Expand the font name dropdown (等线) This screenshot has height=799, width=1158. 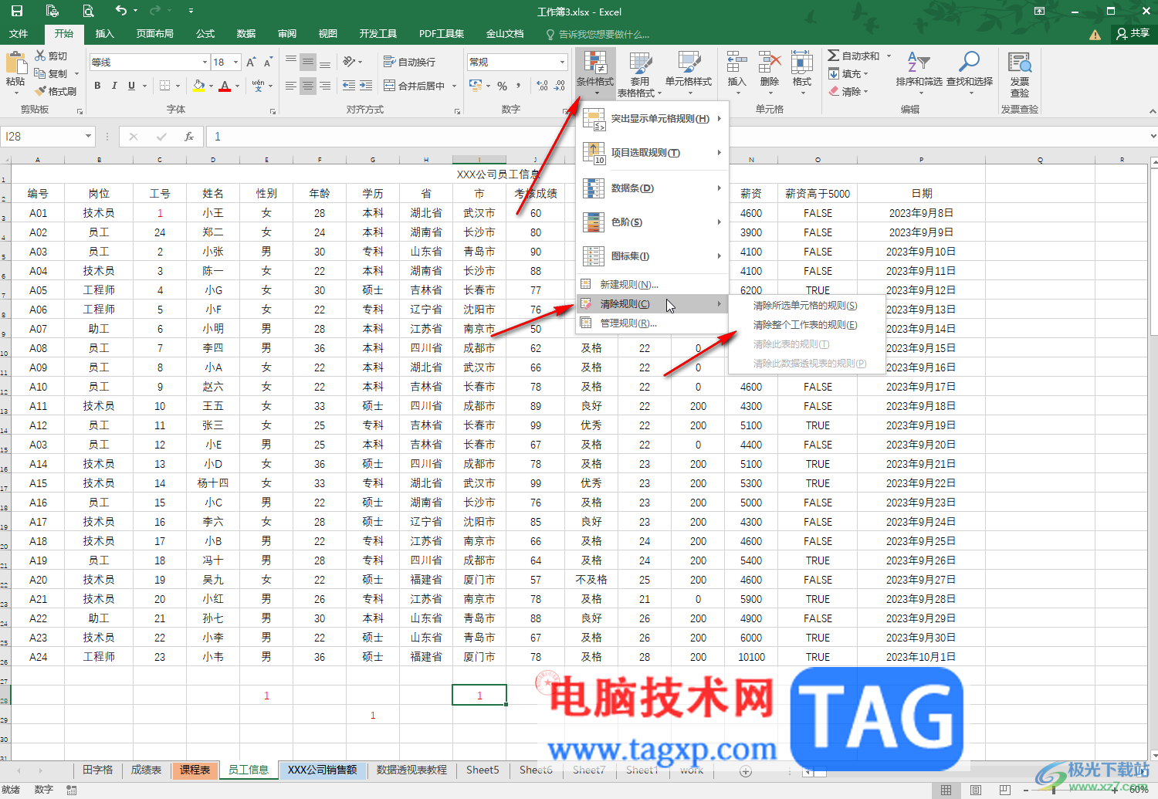(x=205, y=62)
